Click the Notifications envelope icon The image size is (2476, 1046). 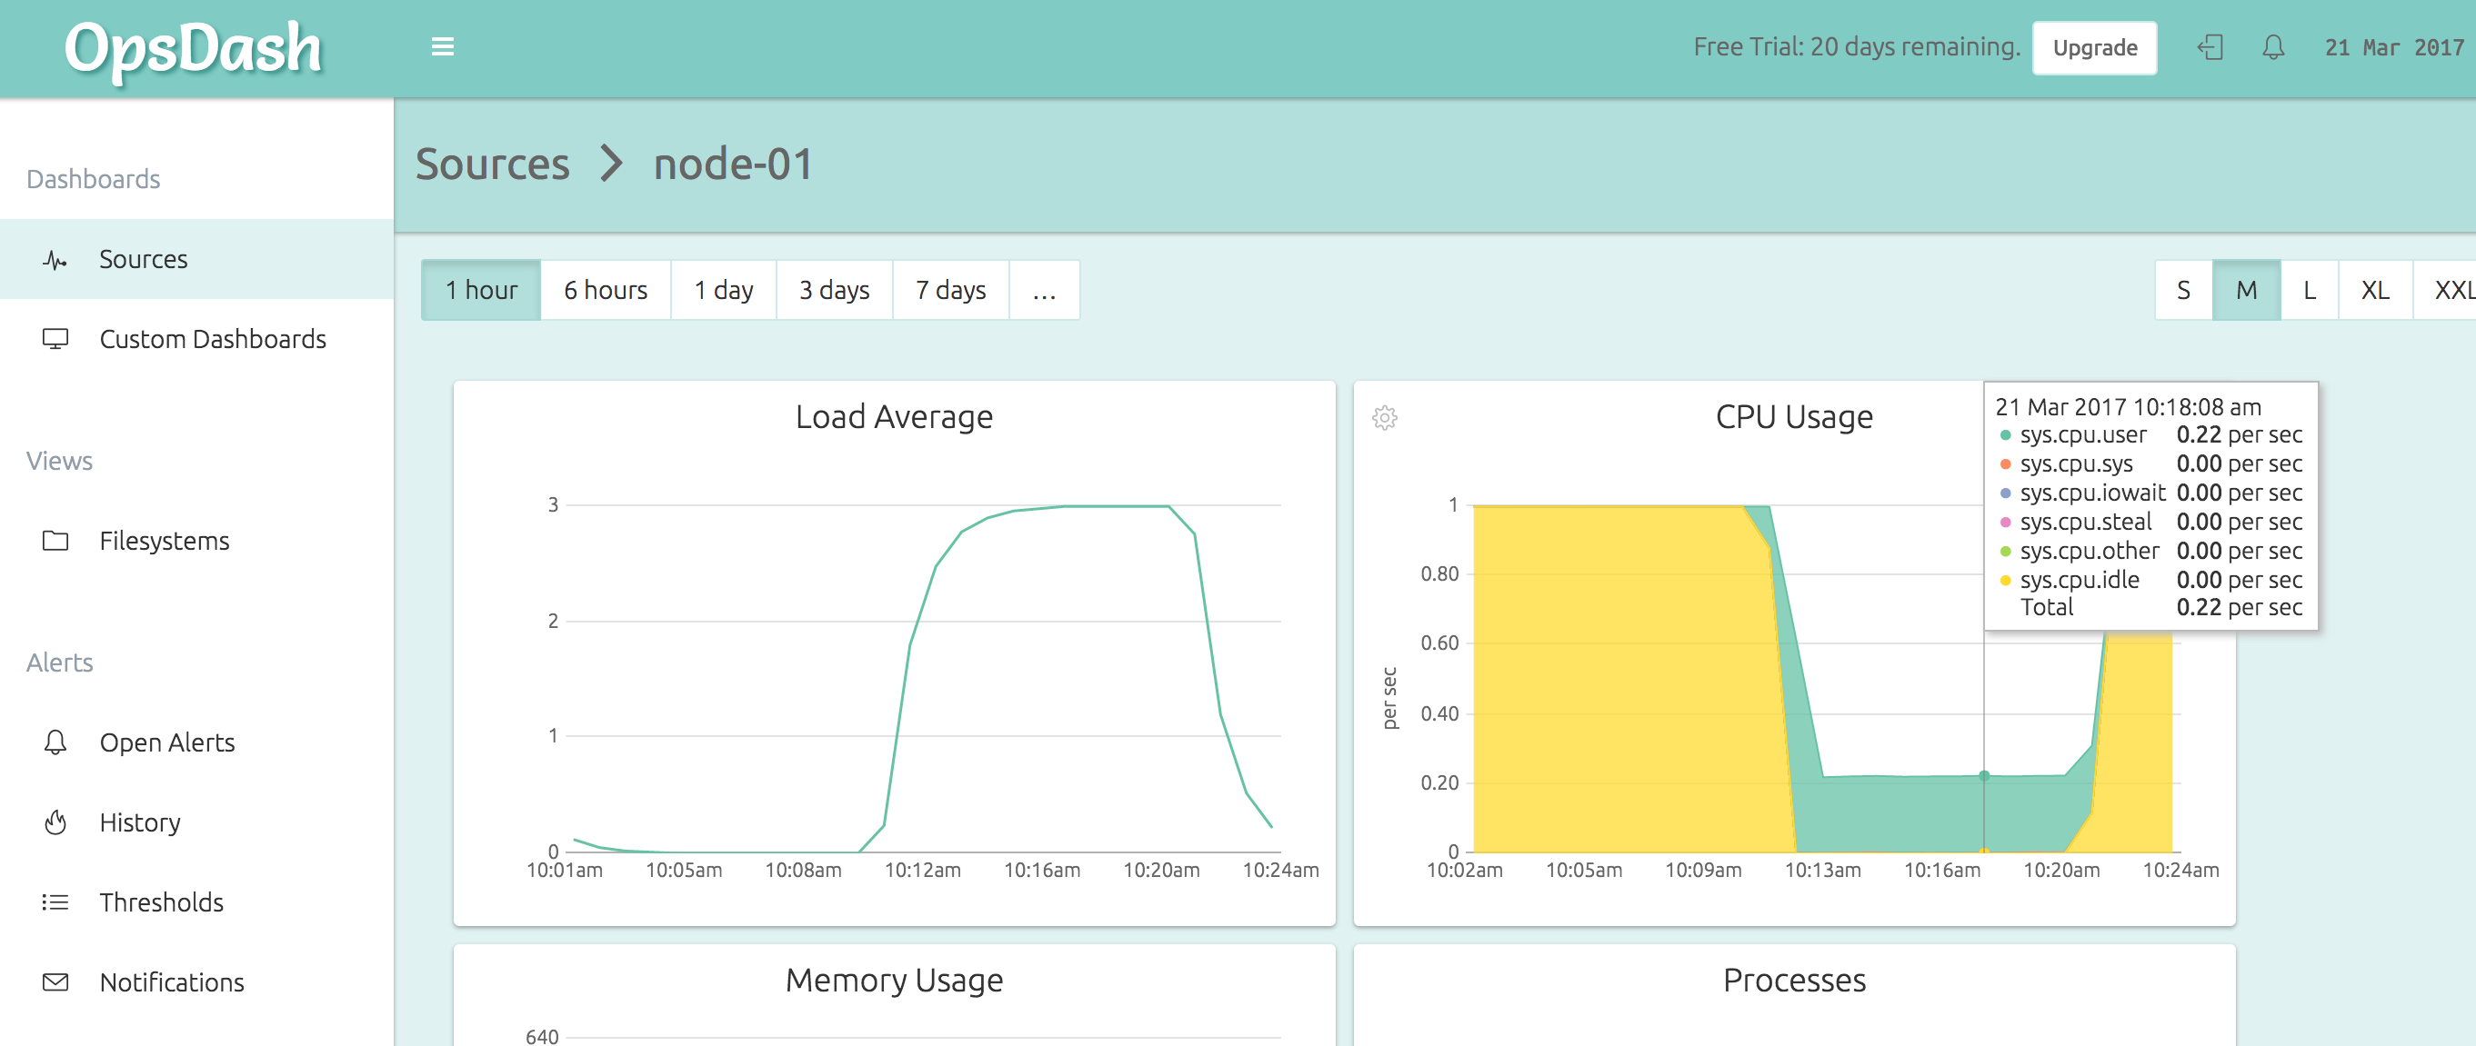click(55, 981)
